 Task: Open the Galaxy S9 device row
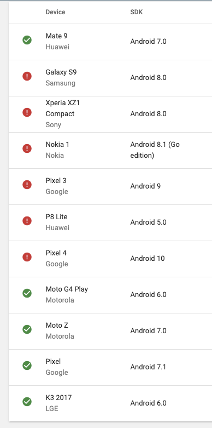click(x=110, y=78)
